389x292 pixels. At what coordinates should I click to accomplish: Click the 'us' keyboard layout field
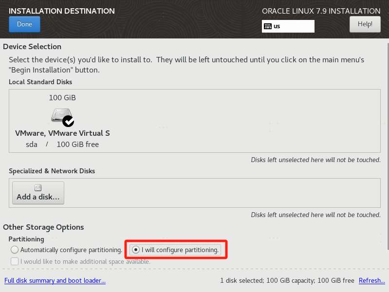(292, 26)
